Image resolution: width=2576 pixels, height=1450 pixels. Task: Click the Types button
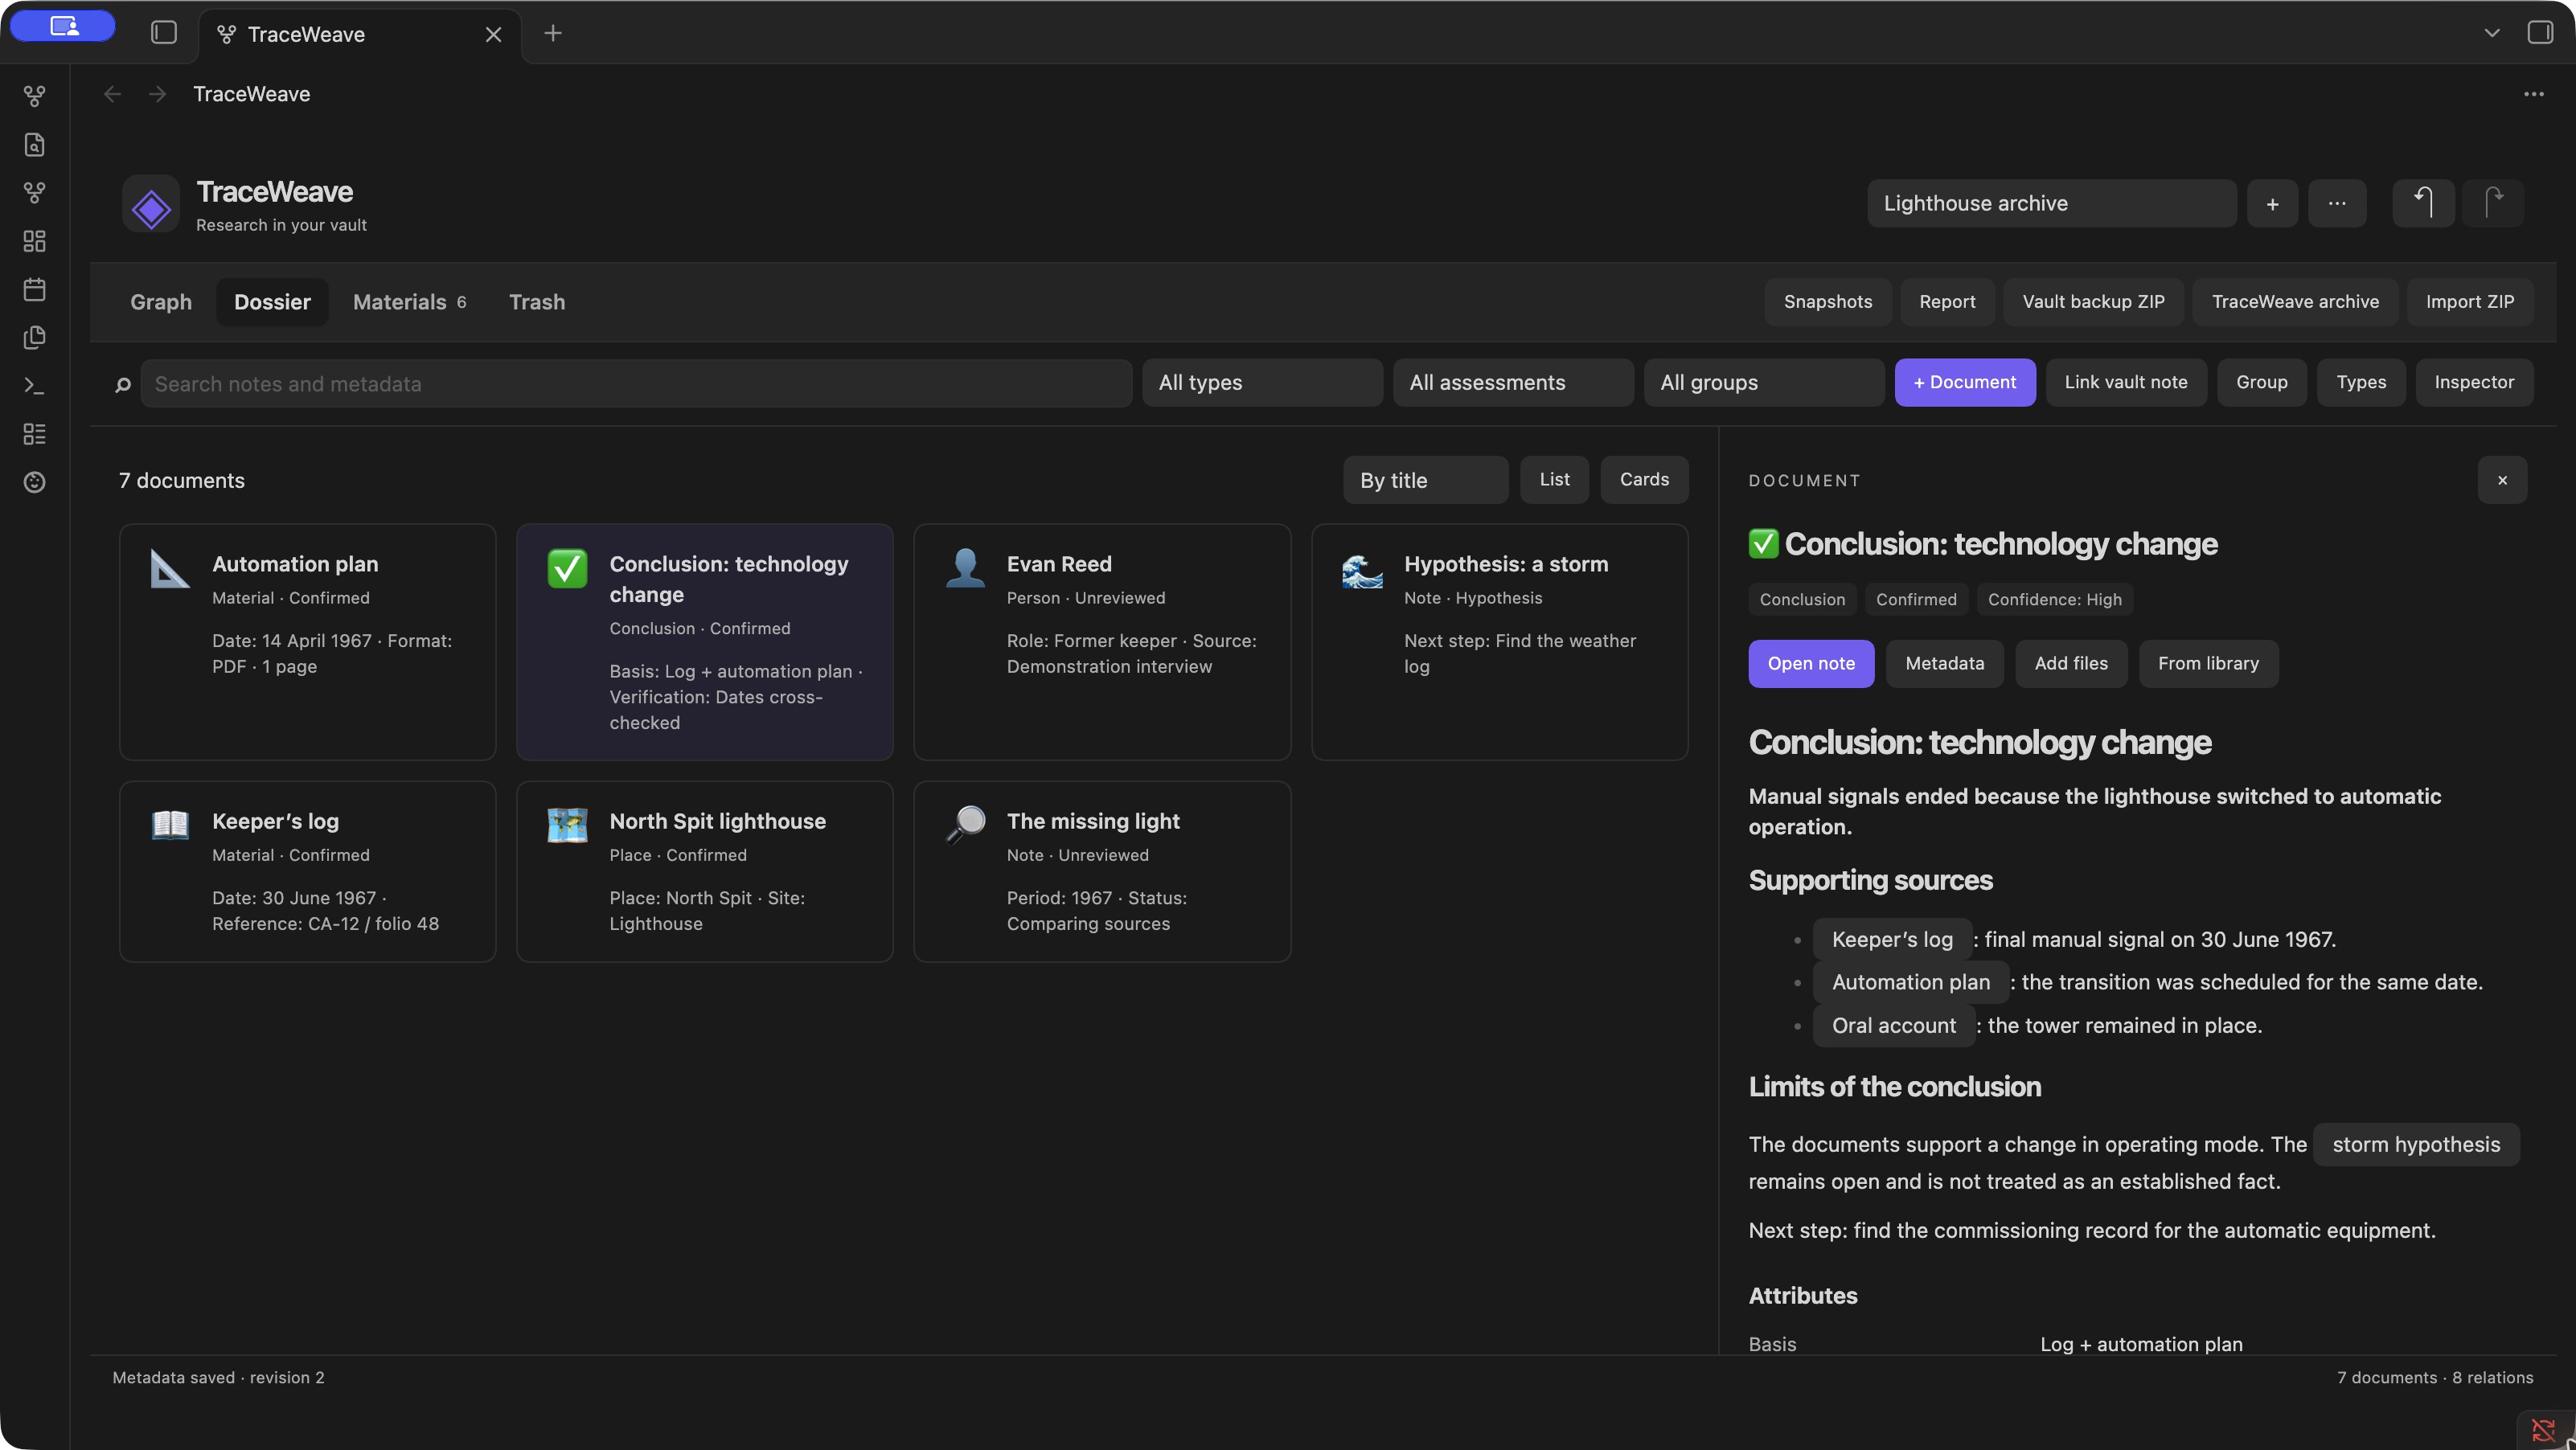tap(2361, 383)
